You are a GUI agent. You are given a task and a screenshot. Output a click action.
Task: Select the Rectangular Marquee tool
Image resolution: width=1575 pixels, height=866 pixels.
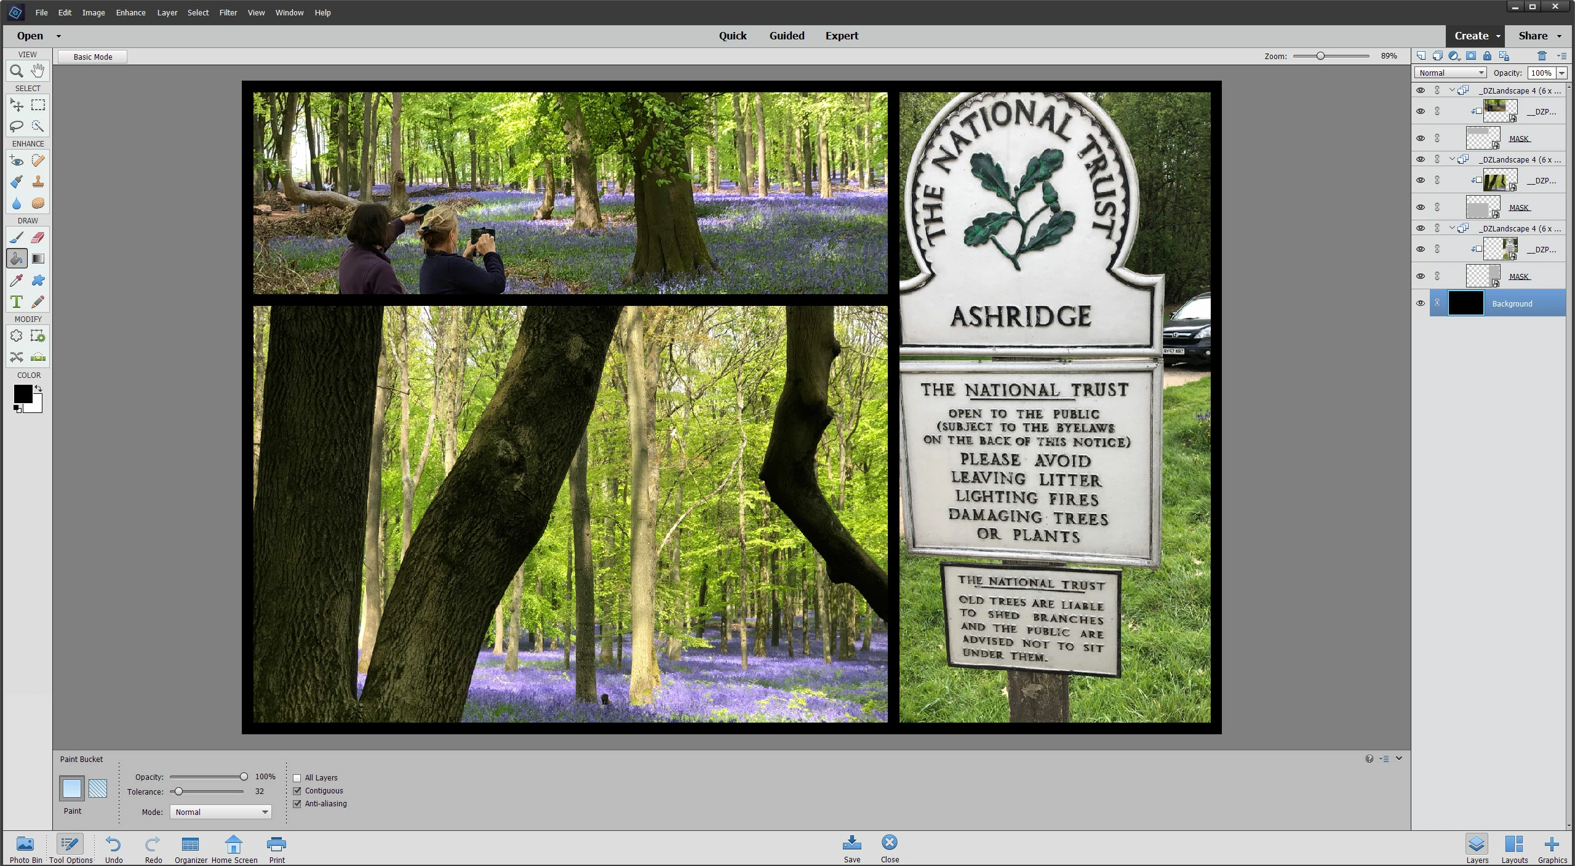(x=38, y=105)
